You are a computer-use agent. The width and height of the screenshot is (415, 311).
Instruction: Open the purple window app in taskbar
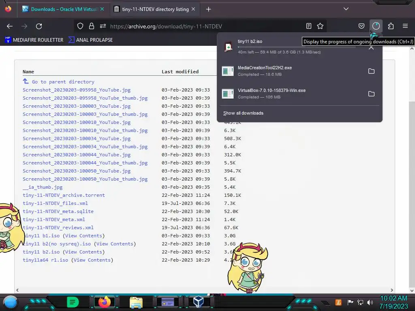[167, 302]
